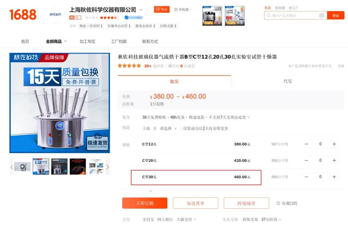This screenshot has height=233, width=348.
Task: Click the C型20孔 quantity field
Action: (320, 161)
